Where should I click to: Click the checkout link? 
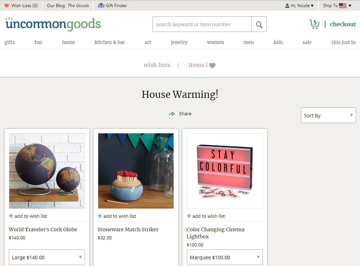coord(343,24)
